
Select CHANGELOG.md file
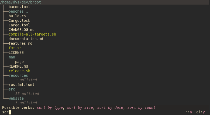pos(21,30)
